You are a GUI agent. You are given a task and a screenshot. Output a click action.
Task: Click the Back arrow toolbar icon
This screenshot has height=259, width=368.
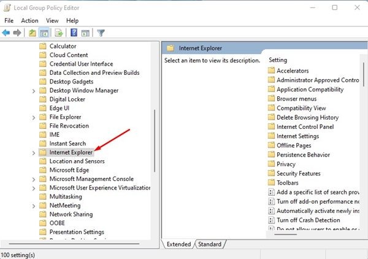click(x=6, y=33)
